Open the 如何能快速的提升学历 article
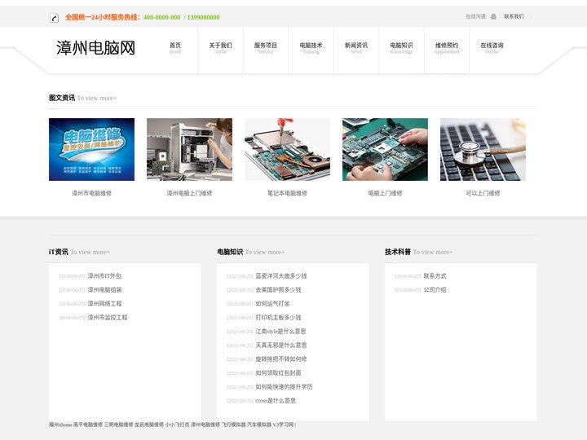Image resolution: width=587 pixels, height=440 pixels. (x=285, y=386)
